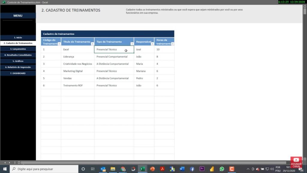
Task: Click the volume speaker tray icon
Action: pos(272,169)
